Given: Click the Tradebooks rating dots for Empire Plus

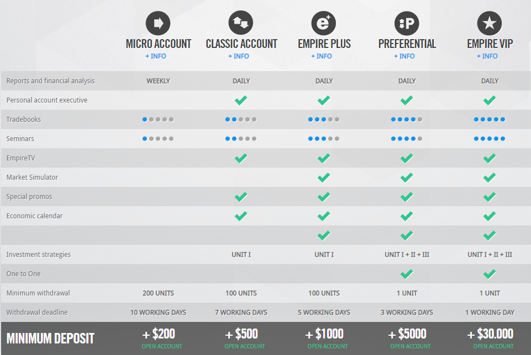Looking at the screenshot, I should (x=324, y=119).
